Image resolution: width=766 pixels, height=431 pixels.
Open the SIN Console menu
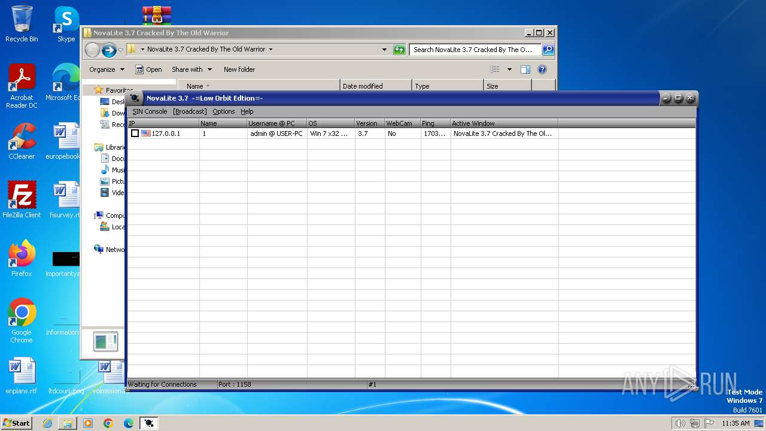tap(150, 111)
